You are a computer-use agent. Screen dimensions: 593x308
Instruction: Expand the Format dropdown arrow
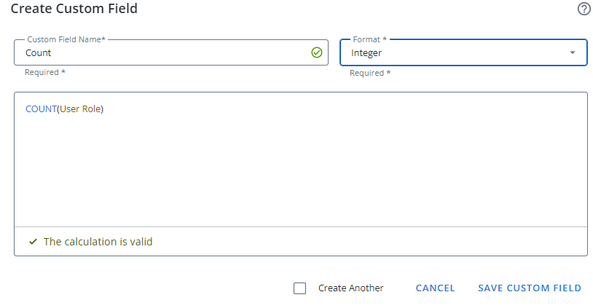[x=573, y=52]
